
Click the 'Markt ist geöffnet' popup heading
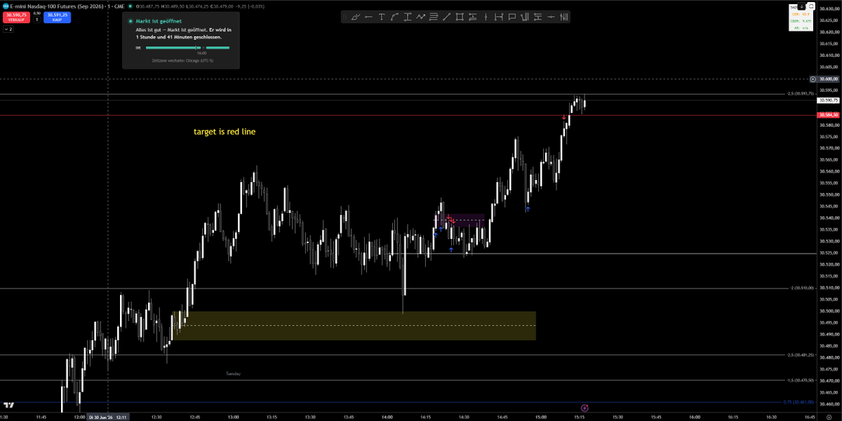[x=159, y=21]
